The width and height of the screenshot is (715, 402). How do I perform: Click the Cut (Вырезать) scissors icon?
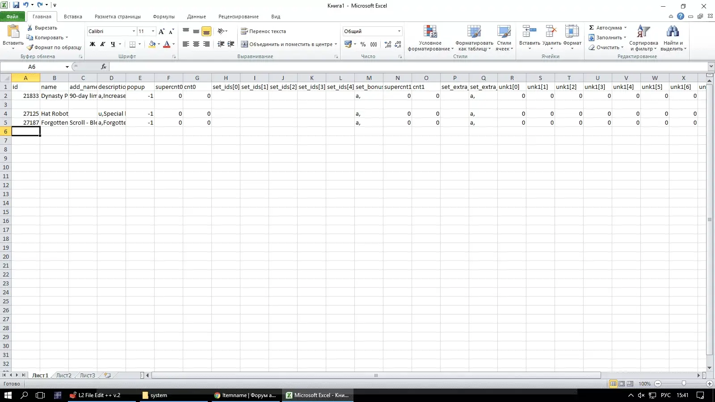pyautogui.click(x=30, y=28)
